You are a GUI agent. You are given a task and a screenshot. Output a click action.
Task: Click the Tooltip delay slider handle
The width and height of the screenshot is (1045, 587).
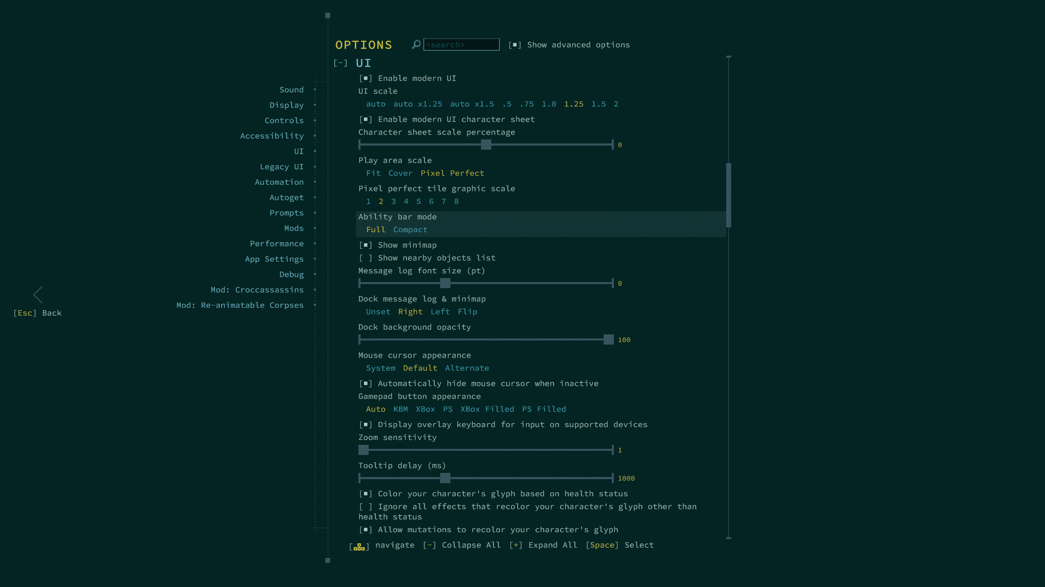click(445, 478)
